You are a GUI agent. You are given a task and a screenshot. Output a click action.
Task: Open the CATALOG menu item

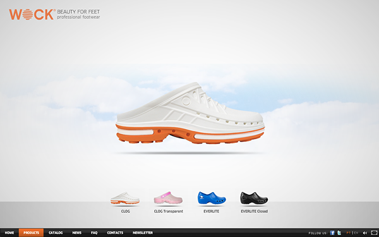56,233
